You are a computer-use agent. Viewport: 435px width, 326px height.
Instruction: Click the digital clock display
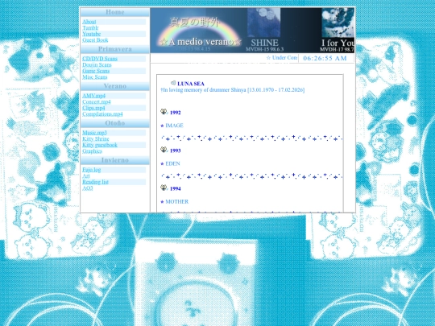pyautogui.click(x=325, y=58)
